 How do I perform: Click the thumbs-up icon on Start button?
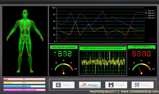click(x=58, y=85)
